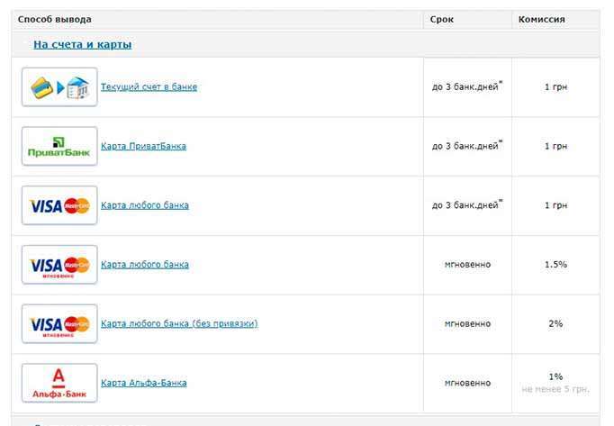Click 'мгновенно' term in Альфа-Банк row
The width and height of the screenshot is (614, 426).
tap(467, 383)
